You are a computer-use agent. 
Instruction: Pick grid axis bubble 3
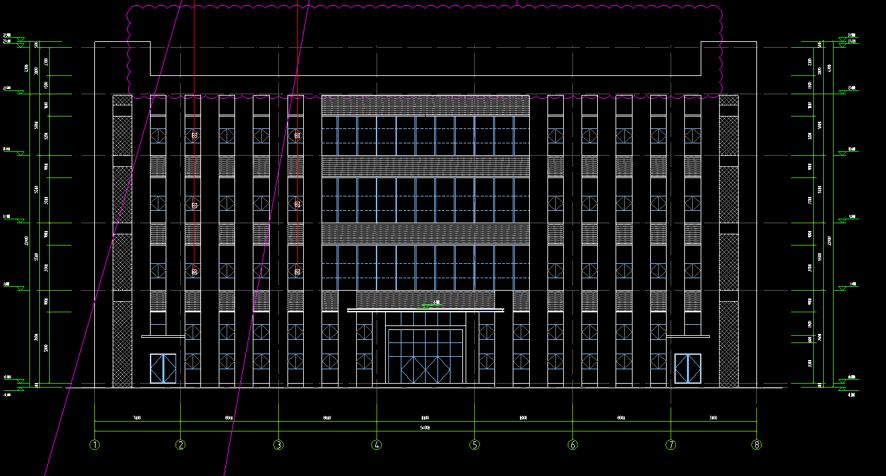tap(278, 445)
